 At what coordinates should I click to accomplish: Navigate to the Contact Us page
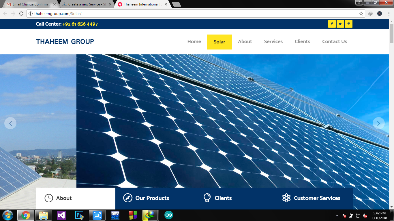[x=335, y=41]
